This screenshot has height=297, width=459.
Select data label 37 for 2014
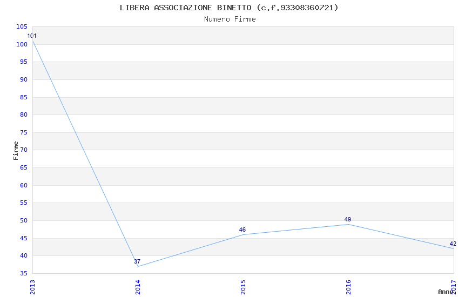pyautogui.click(x=137, y=261)
